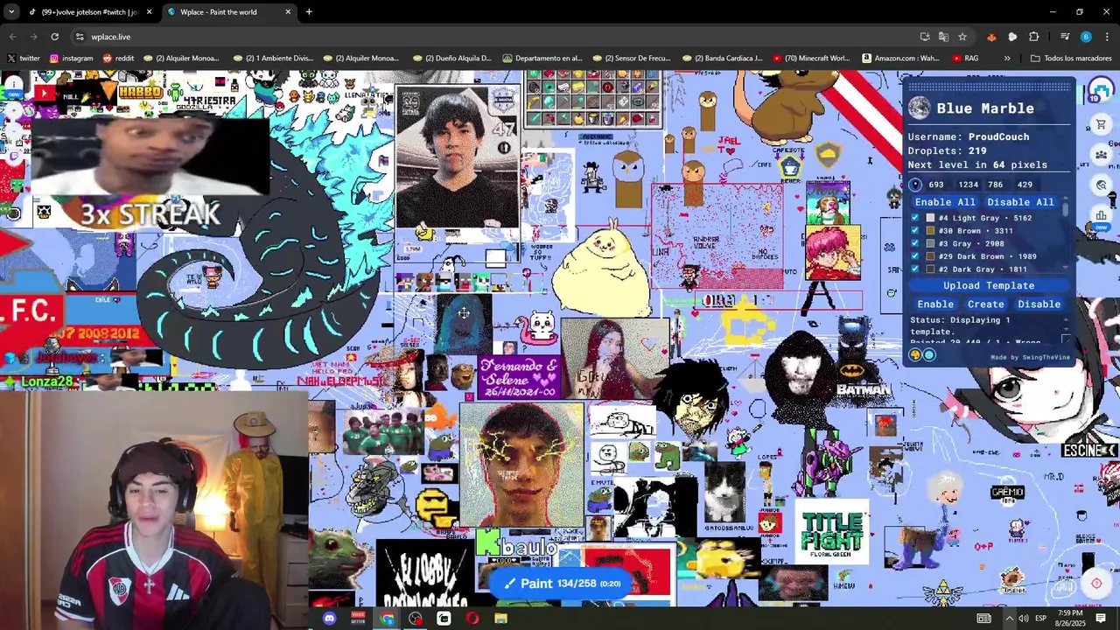
Task: Click the Disable All button
Action: tap(1020, 202)
